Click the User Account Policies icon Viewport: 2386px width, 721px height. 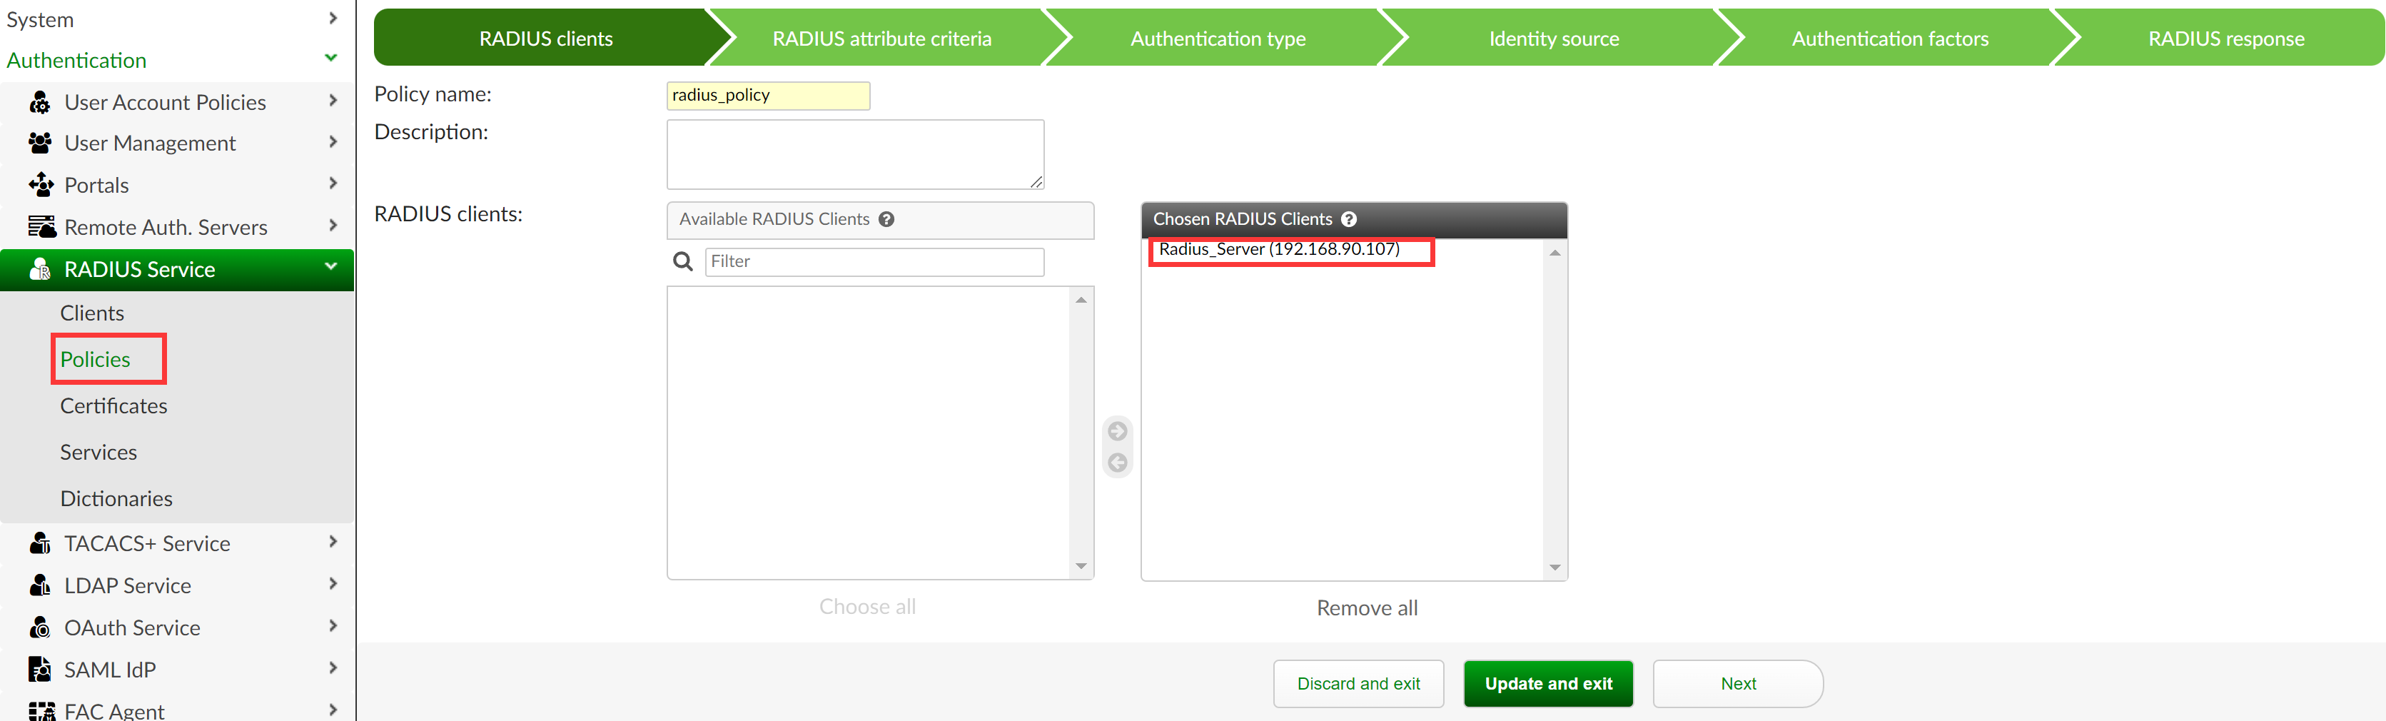40,102
